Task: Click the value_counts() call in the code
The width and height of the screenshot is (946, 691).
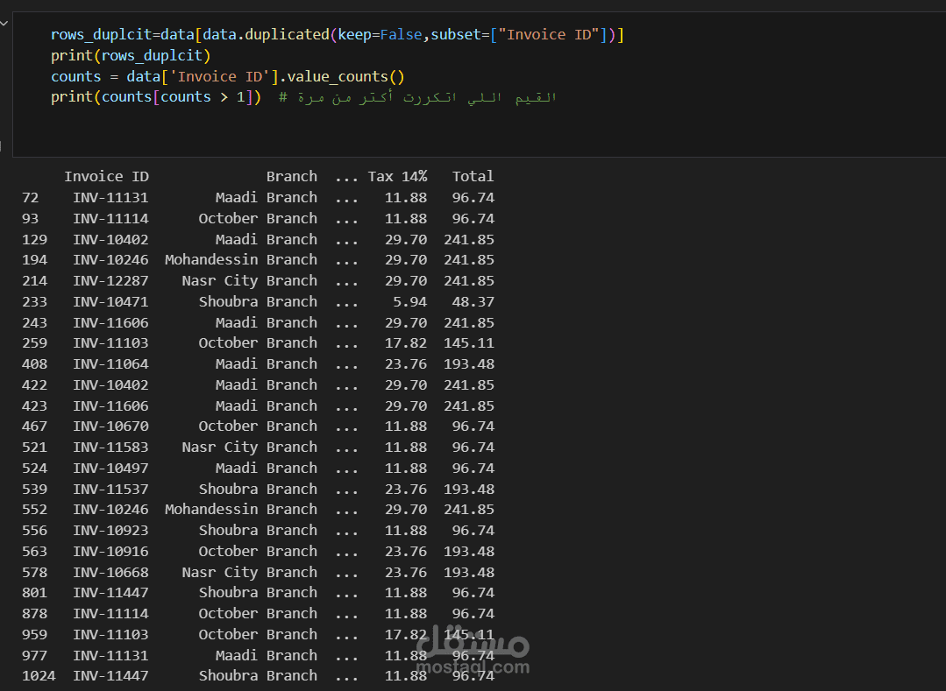Action: (x=345, y=77)
